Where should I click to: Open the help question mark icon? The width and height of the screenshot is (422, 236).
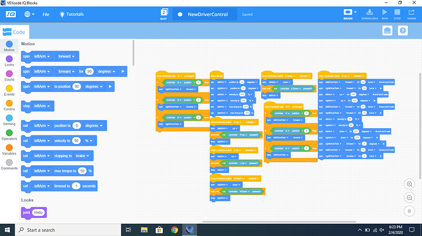click(x=402, y=30)
